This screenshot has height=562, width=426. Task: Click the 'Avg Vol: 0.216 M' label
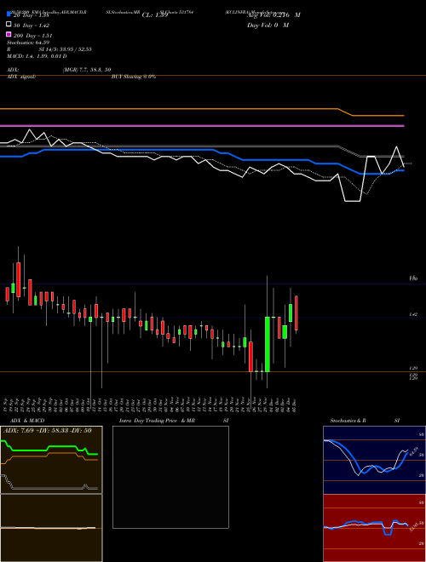tap(273, 15)
